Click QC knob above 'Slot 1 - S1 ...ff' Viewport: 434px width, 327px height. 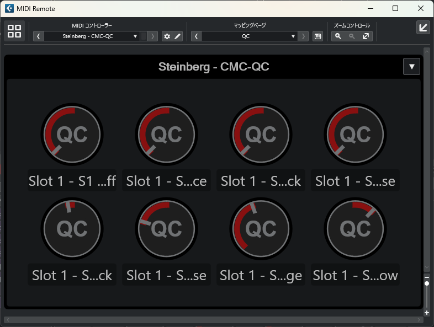click(x=72, y=135)
